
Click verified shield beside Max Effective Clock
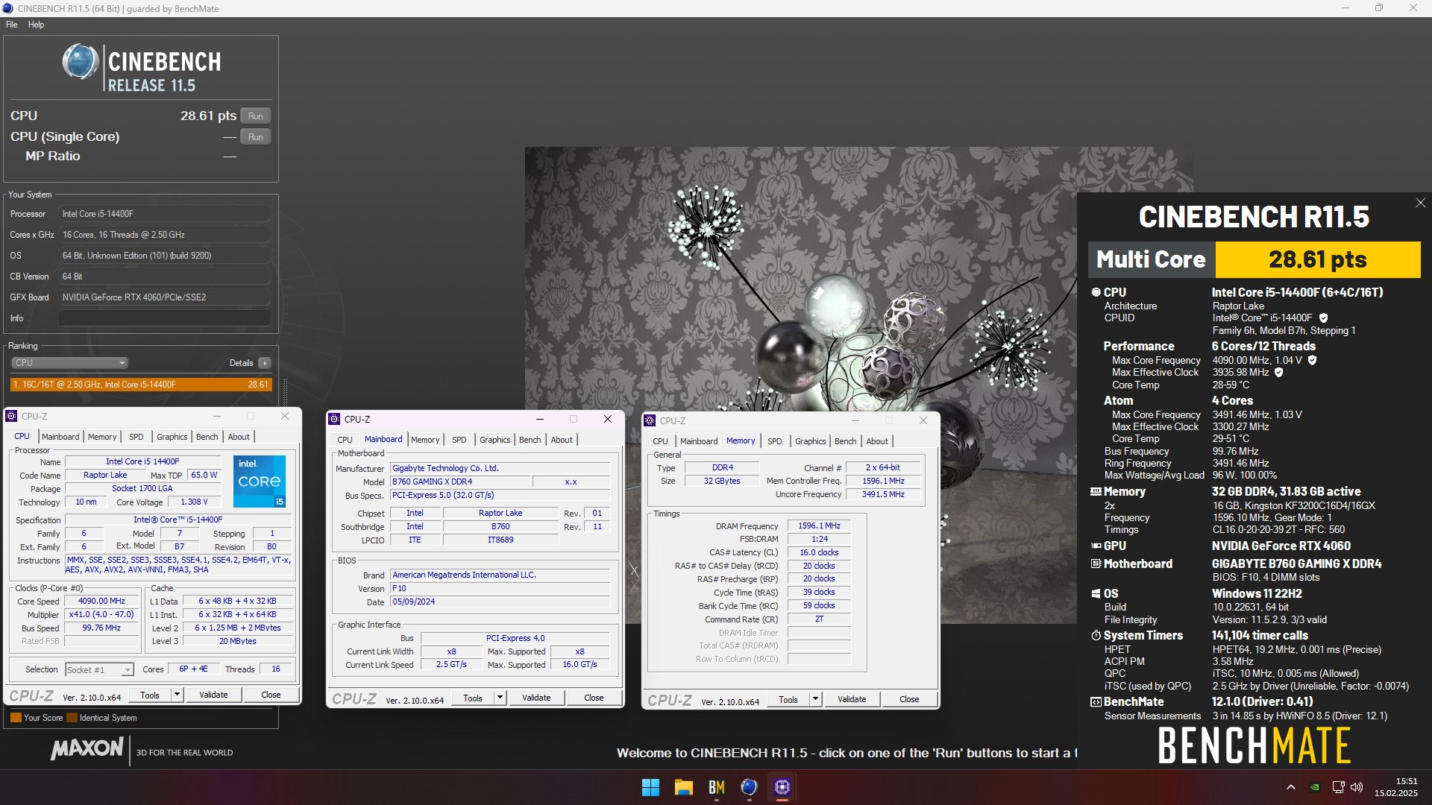point(1278,372)
